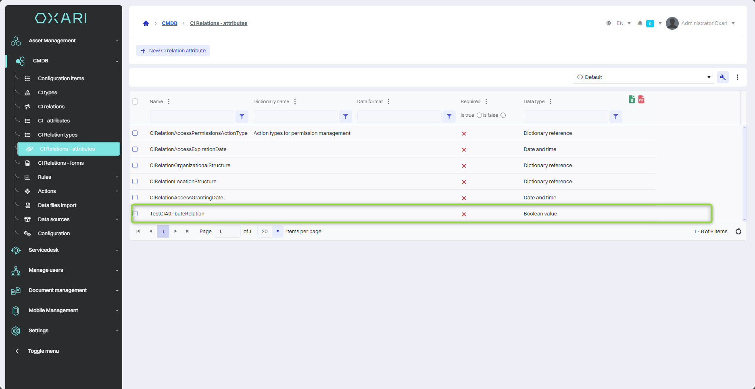Click the Dictionary name filter input field

pos(296,116)
